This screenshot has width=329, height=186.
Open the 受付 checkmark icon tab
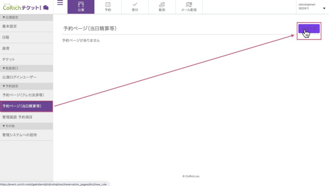(135, 7)
